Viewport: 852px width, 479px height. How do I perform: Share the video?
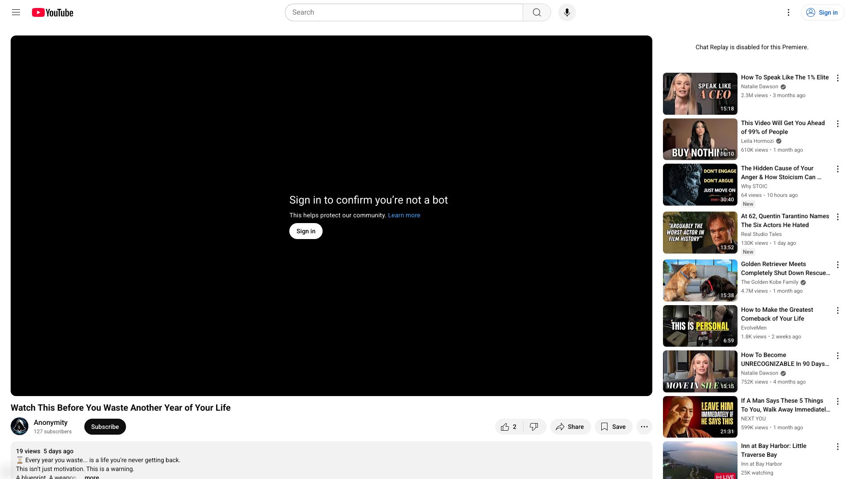coord(570,427)
